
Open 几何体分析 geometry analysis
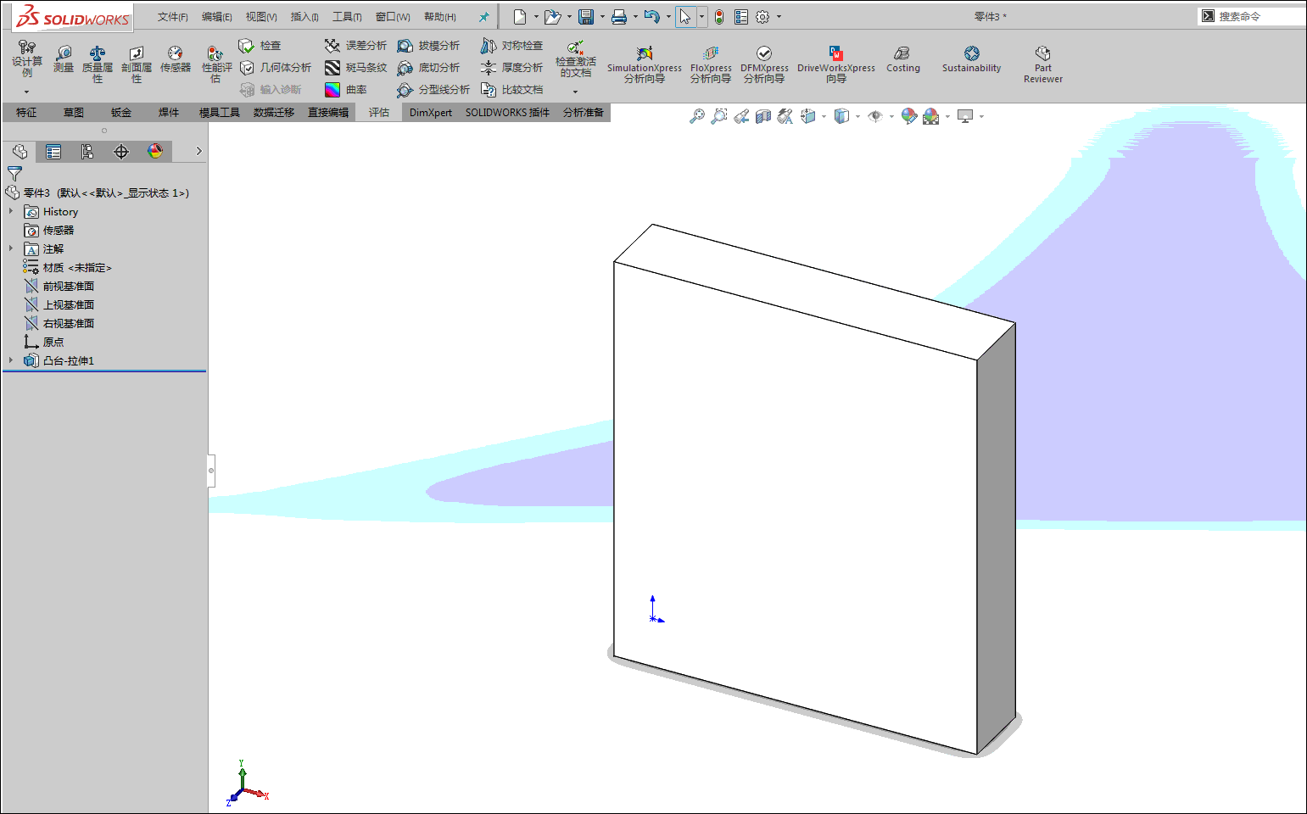pos(275,68)
